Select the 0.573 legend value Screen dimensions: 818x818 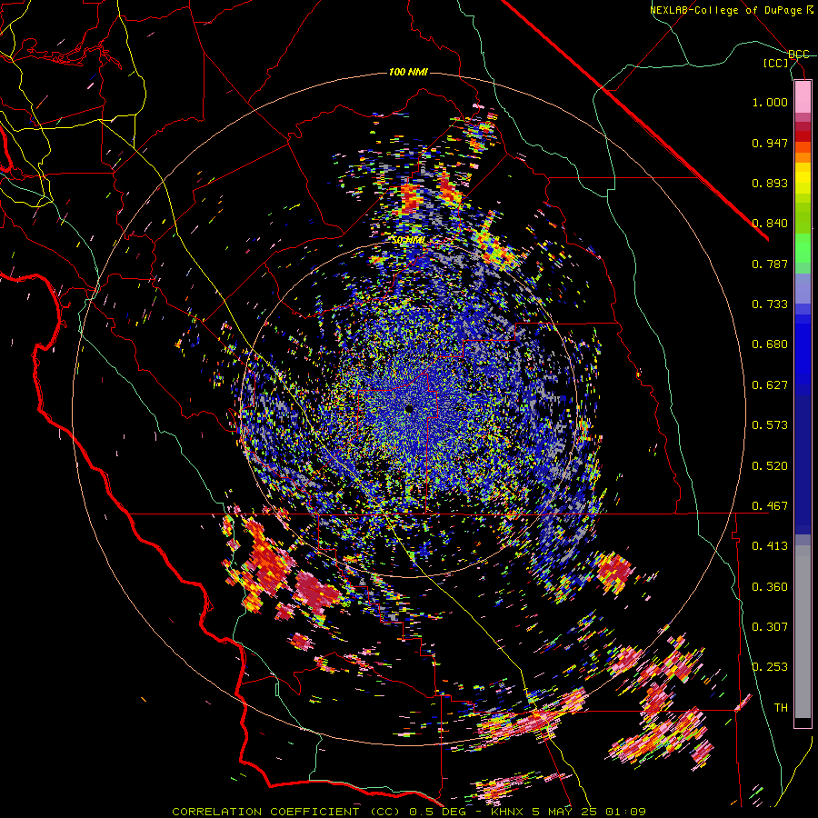pyautogui.click(x=770, y=425)
